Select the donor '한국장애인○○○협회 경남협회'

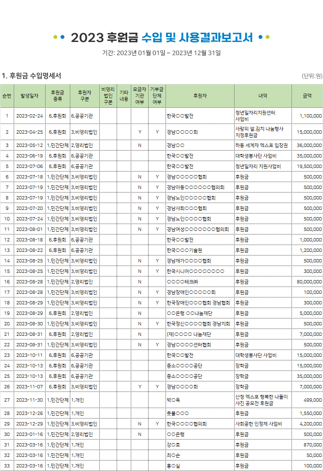tap(198, 303)
